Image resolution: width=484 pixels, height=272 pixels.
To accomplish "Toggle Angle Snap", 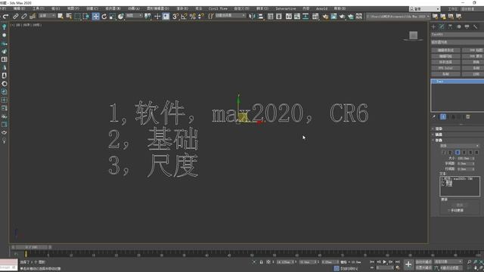I will pos(184,17).
